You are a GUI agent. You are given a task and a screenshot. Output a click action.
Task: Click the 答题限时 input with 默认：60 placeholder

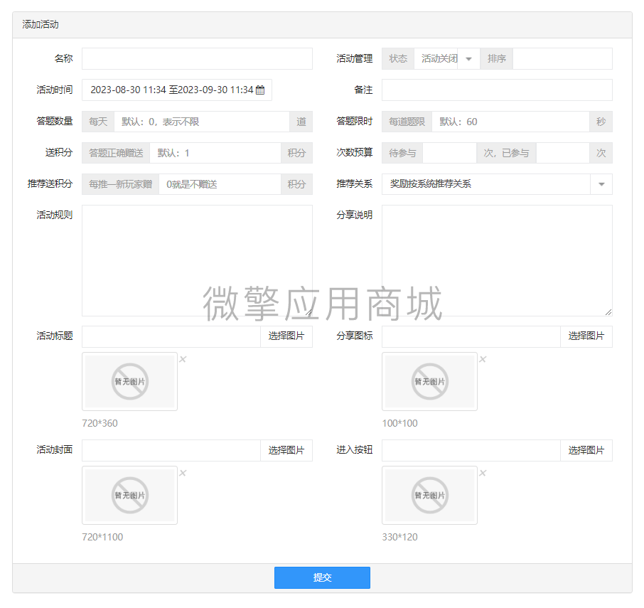510,122
